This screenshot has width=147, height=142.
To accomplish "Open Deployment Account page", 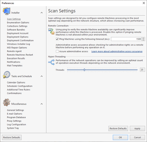I will tap(18, 33).
